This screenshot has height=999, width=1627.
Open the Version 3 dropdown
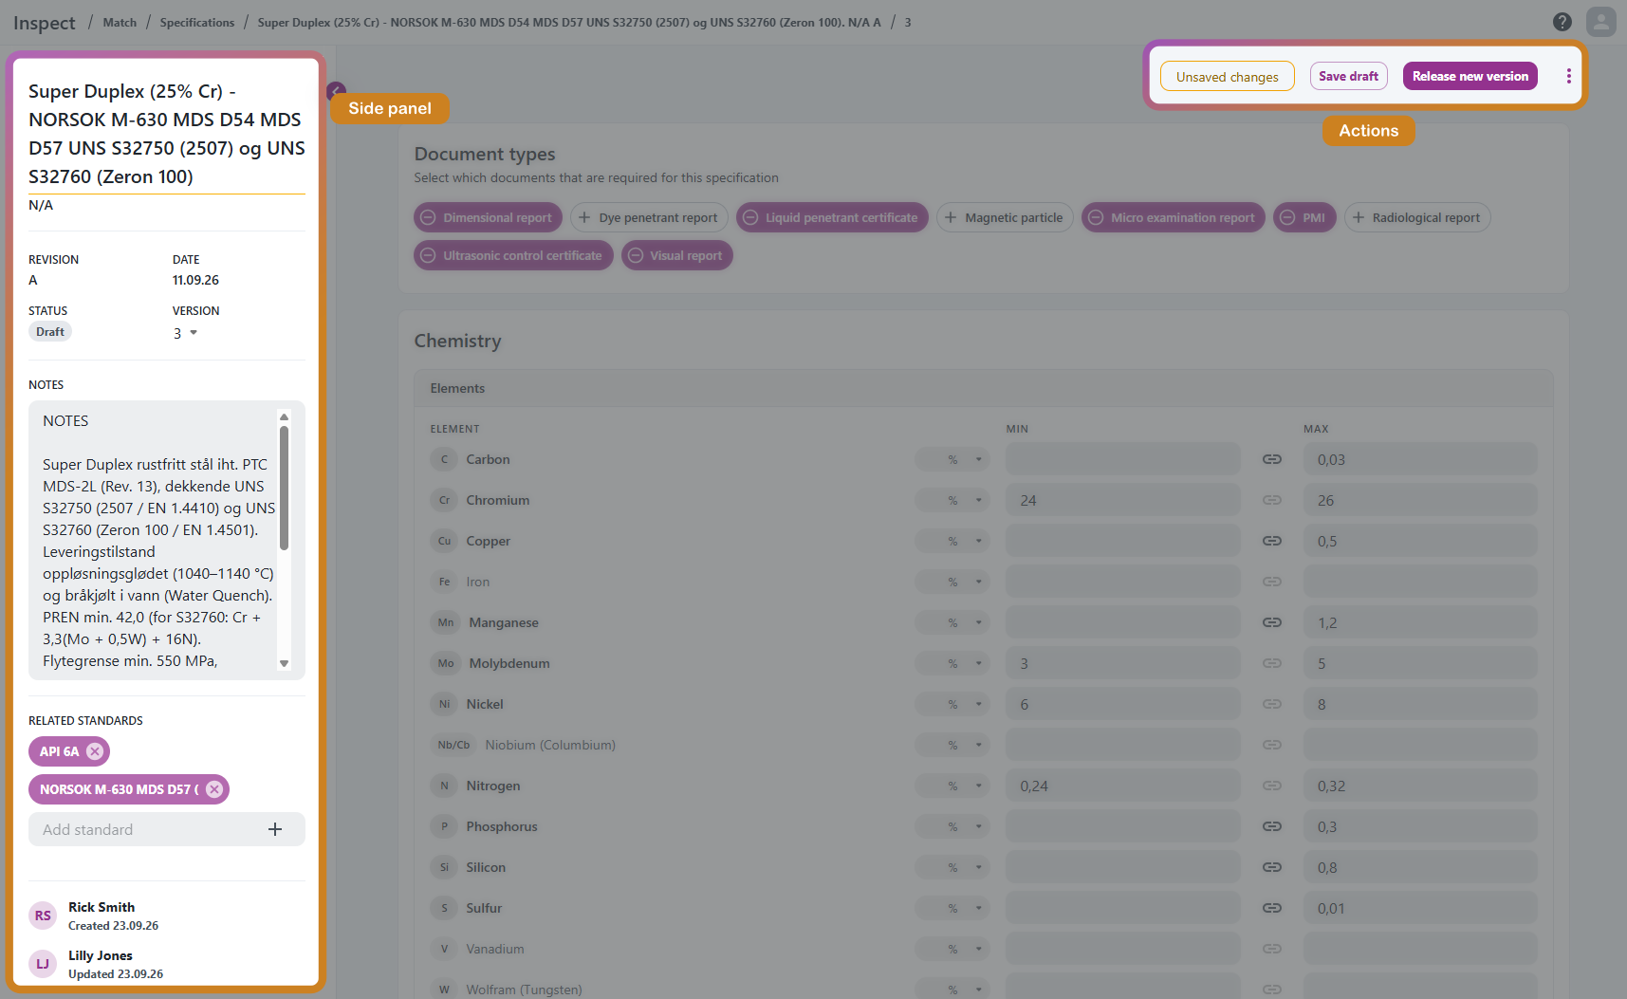(186, 333)
